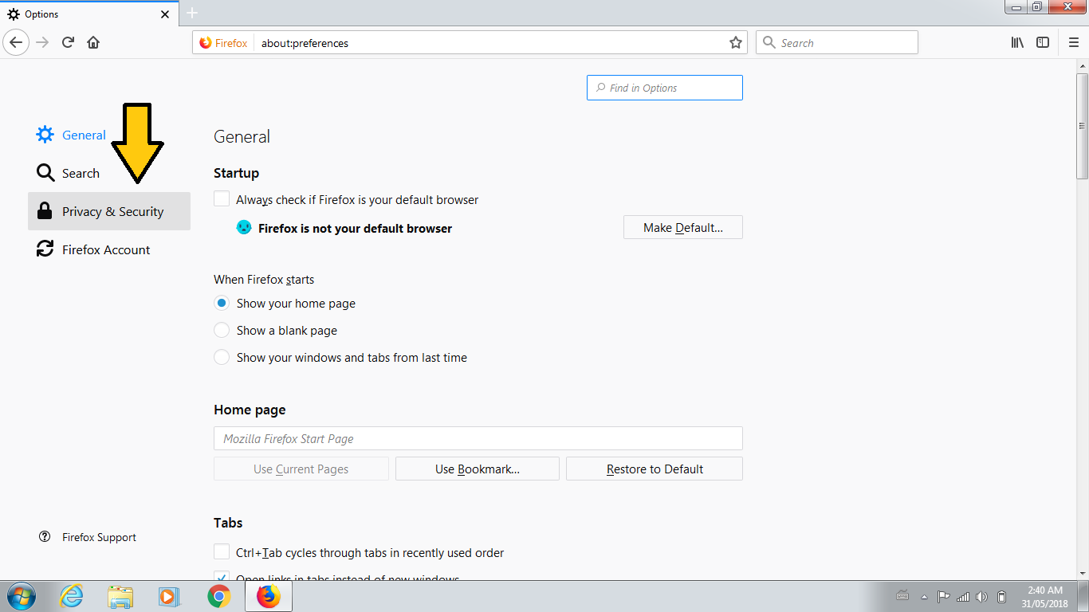
Task: Select Show your home page option
Action: 222,303
